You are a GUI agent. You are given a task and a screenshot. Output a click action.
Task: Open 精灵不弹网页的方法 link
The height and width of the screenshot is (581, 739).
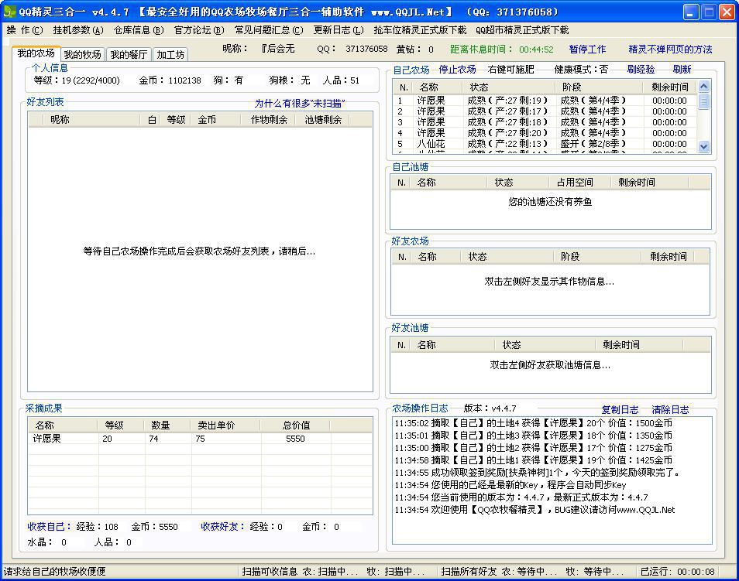[x=670, y=49]
